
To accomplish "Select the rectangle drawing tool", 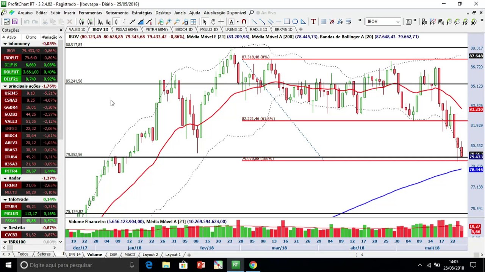I will 287,22.
